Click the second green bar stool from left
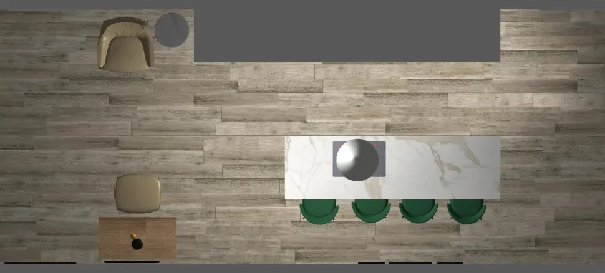Image resolution: width=605 pixels, height=273 pixels. pyautogui.click(x=371, y=211)
